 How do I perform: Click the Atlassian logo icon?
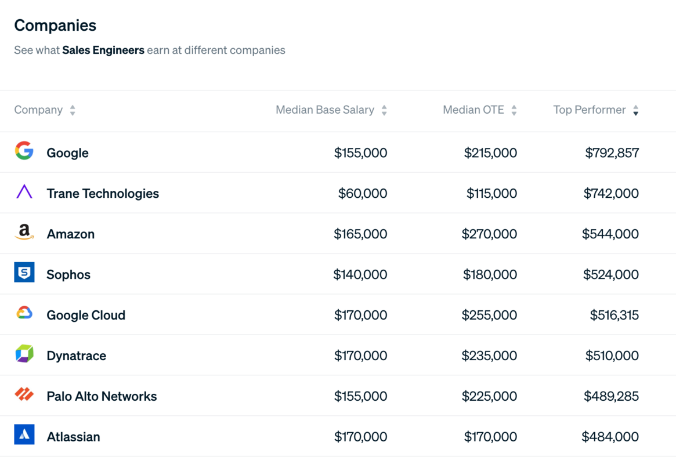pos(24,436)
